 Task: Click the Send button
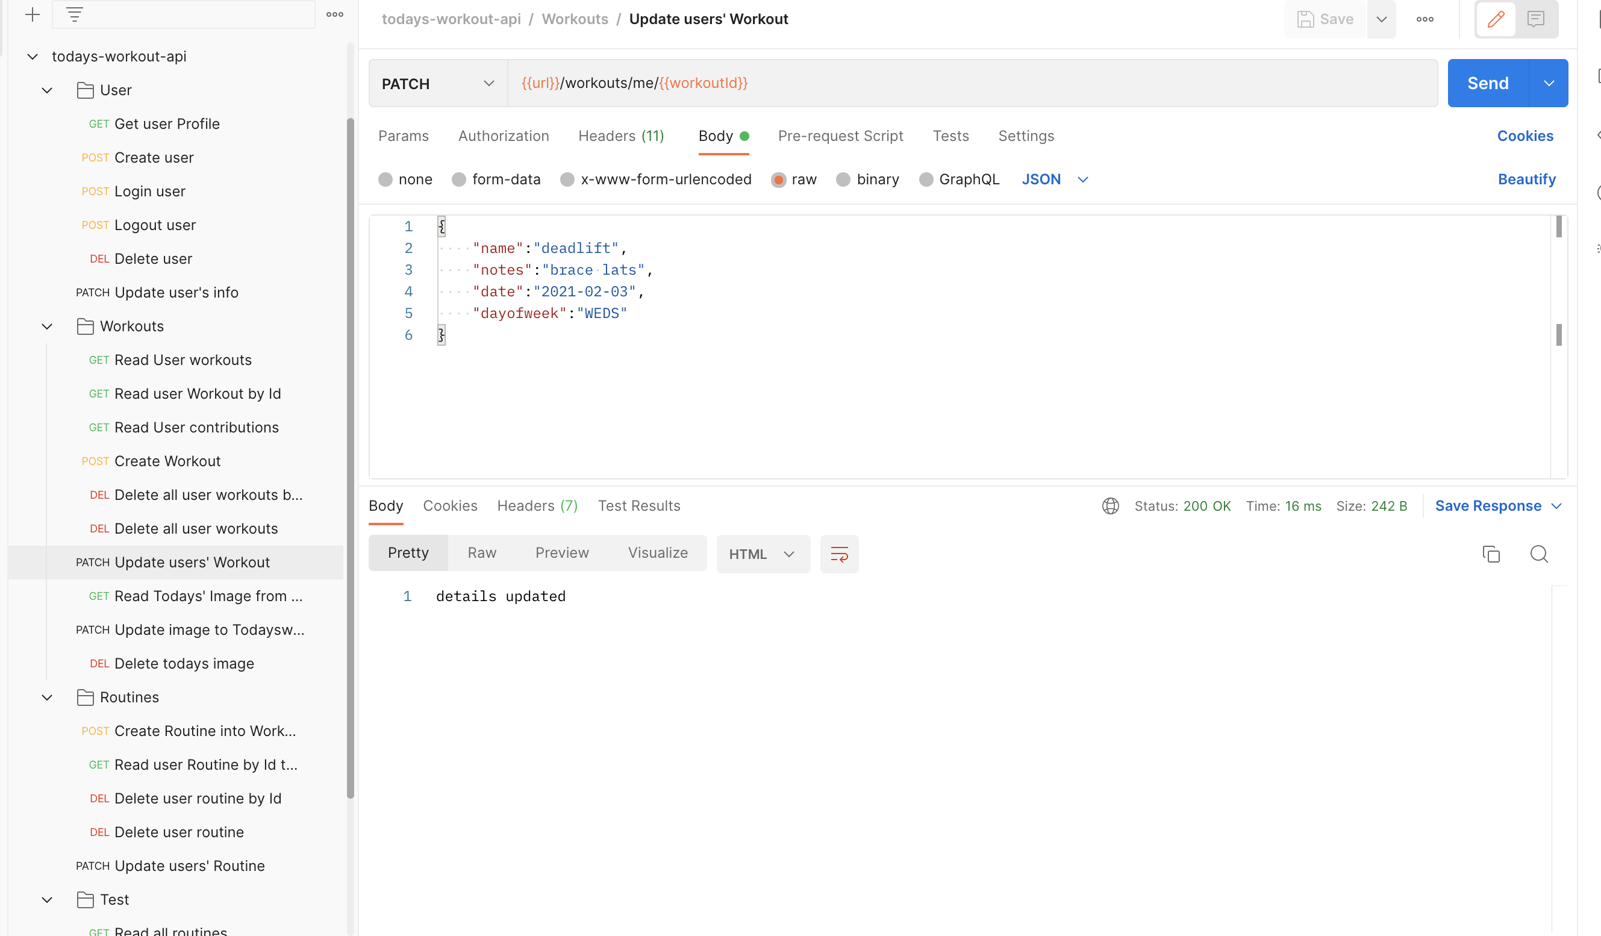[1487, 83]
